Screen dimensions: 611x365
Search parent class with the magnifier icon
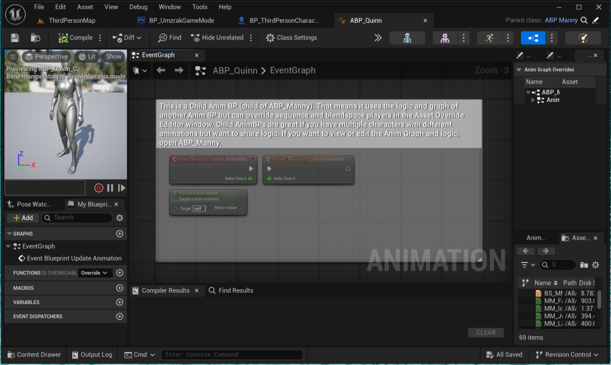click(x=584, y=20)
